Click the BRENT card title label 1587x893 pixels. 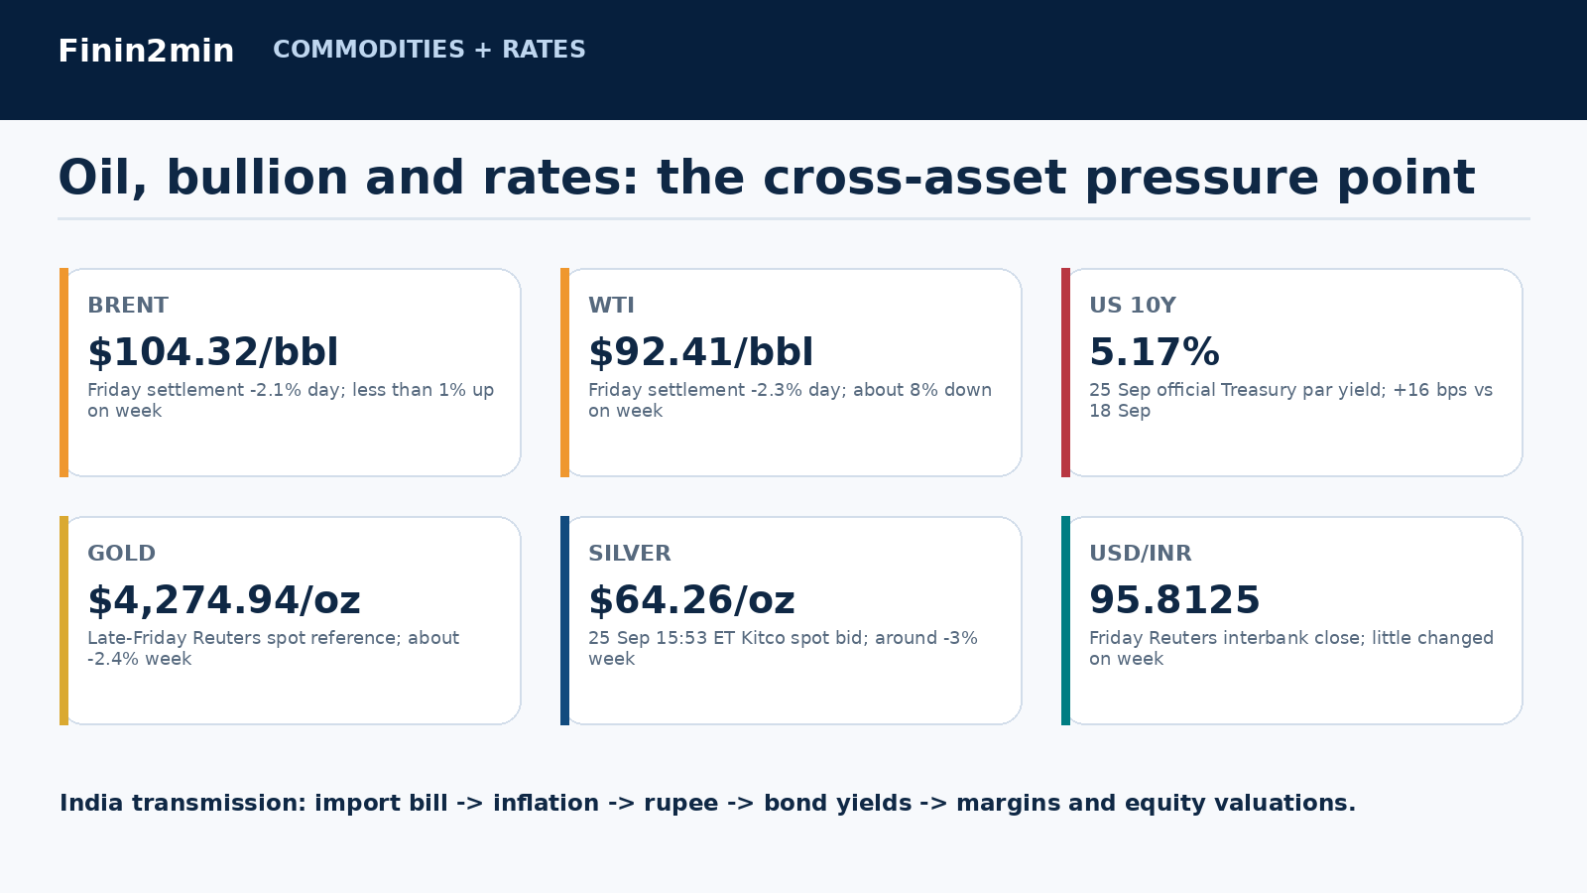128,306
